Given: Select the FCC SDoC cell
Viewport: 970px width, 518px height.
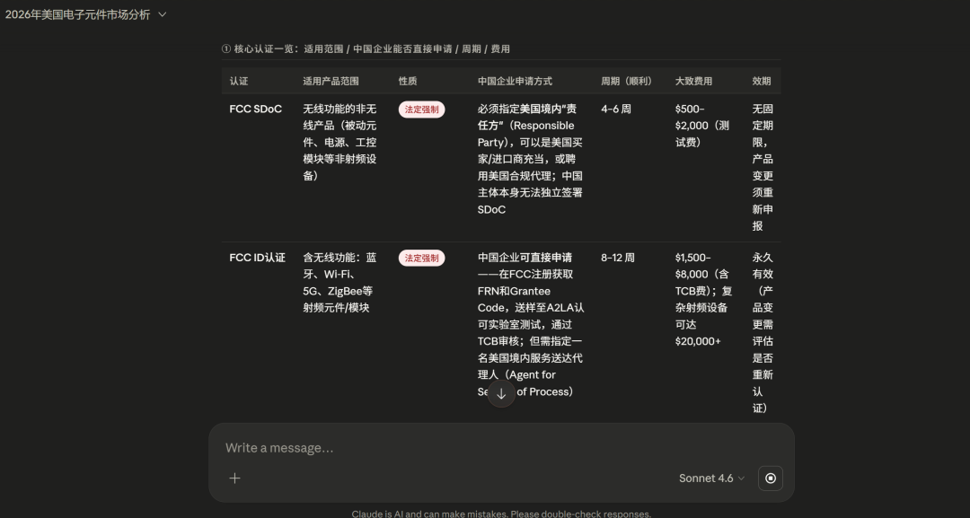Looking at the screenshot, I should [x=255, y=109].
